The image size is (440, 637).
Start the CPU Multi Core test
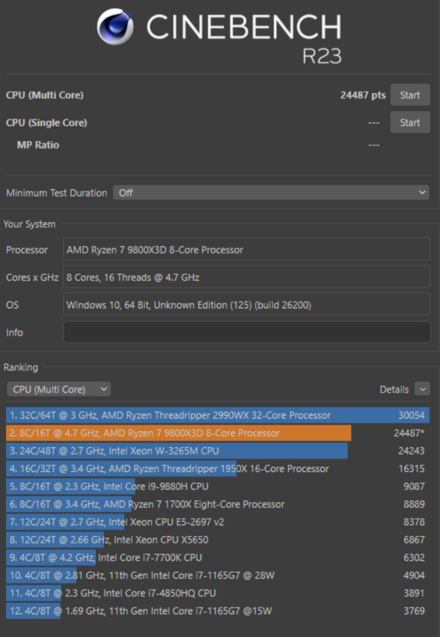410,95
